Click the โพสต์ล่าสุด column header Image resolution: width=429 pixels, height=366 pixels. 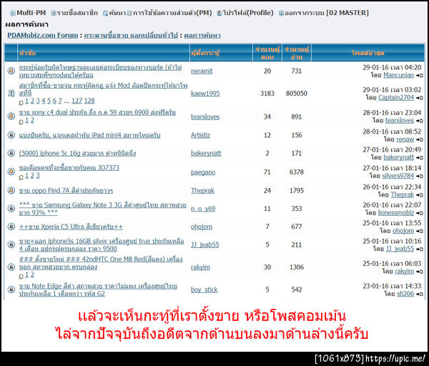[x=368, y=53]
